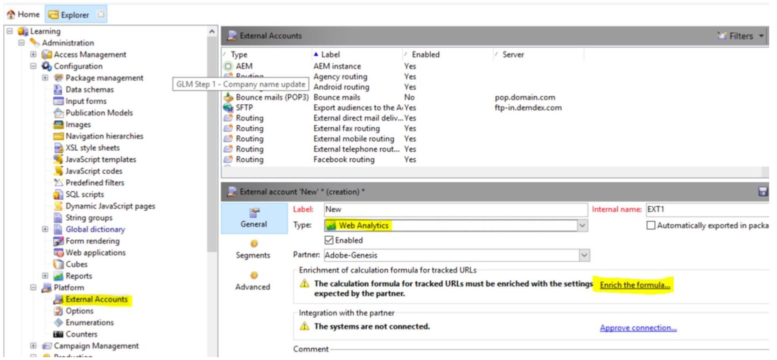Screen dimensions: 777x360
Task: Open the Advanced section icon
Action: coord(253,275)
